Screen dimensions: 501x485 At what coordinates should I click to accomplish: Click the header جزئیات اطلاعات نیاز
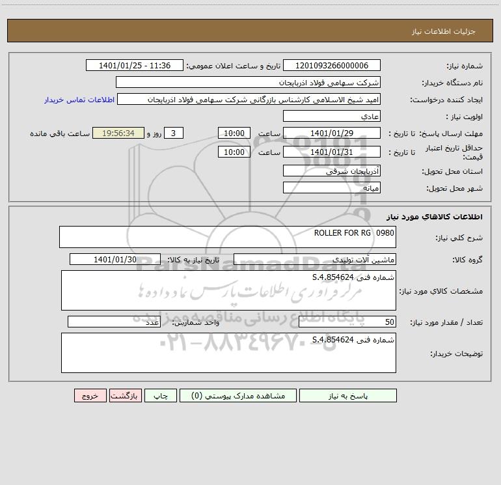point(444,31)
